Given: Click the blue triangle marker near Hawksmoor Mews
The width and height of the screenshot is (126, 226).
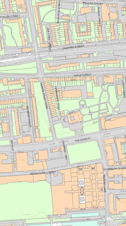Looking at the screenshot, I should (x=63, y=114).
